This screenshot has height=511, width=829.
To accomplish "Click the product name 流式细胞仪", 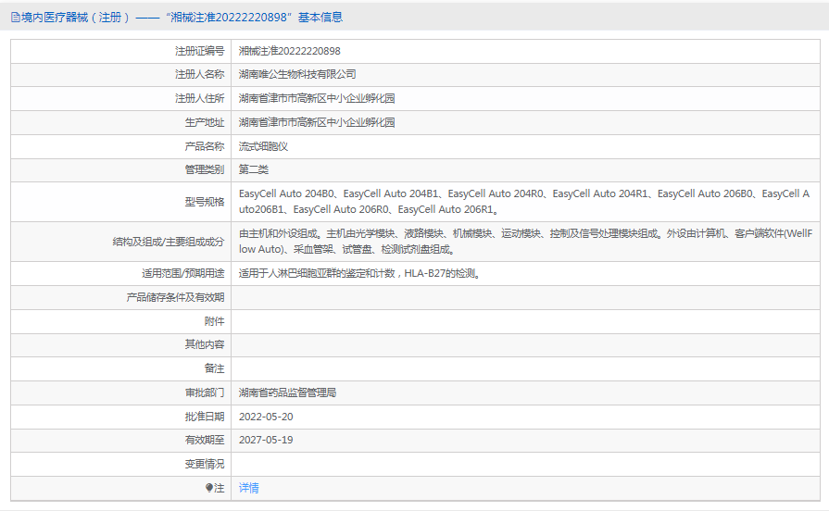I will pos(263,146).
